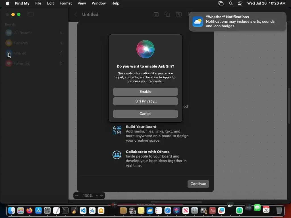Open Spotlight search in the menu bar
Screen dimensions: 291x218
click(231, 3)
